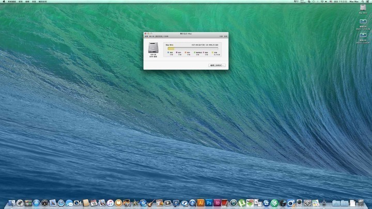Image resolution: width=372 pixels, height=209 pixels.
Task: Open FaceTime camera icon in Dock
Action: coord(78,203)
